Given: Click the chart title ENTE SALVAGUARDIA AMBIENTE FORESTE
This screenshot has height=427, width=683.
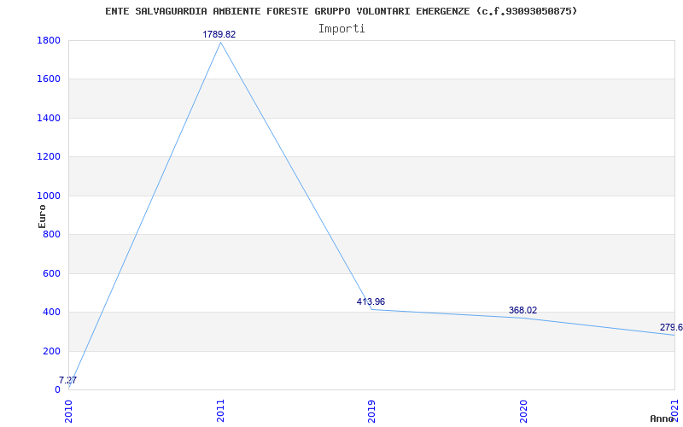Looking at the screenshot, I should [x=341, y=11].
